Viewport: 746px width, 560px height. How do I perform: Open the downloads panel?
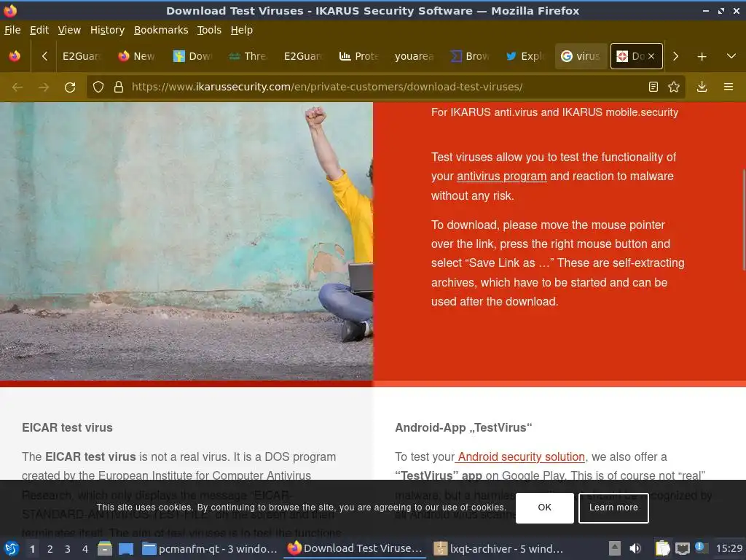[702, 87]
